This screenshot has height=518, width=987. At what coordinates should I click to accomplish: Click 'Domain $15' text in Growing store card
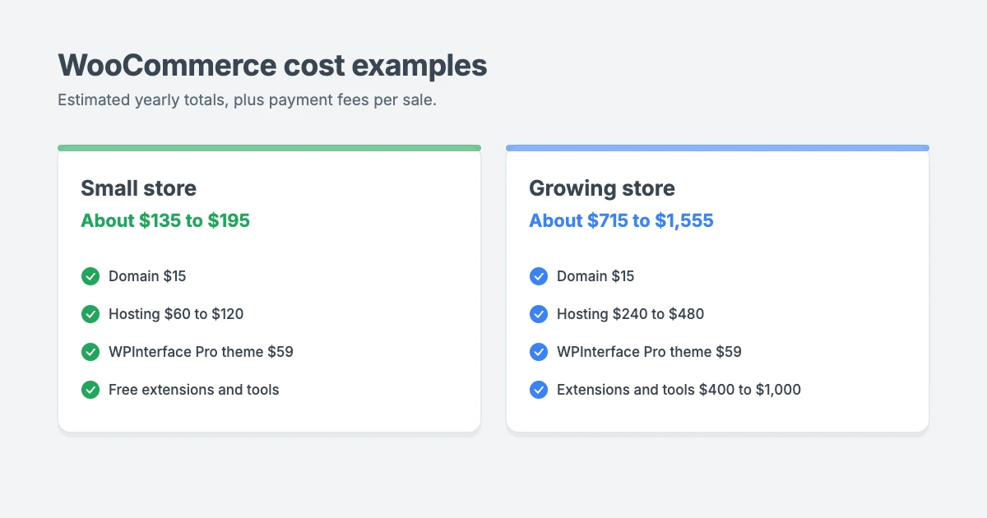point(595,276)
